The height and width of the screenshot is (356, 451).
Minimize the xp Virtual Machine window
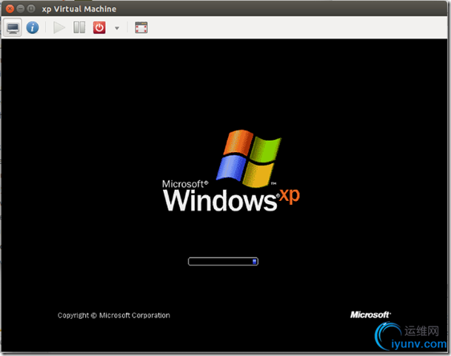pyautogui.click(x=21, y=9)
